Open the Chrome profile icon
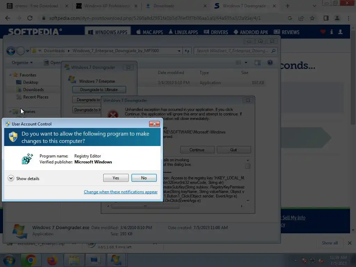Image resolution: width=356 pixels, height=267 pixels. tap(337, 18)
